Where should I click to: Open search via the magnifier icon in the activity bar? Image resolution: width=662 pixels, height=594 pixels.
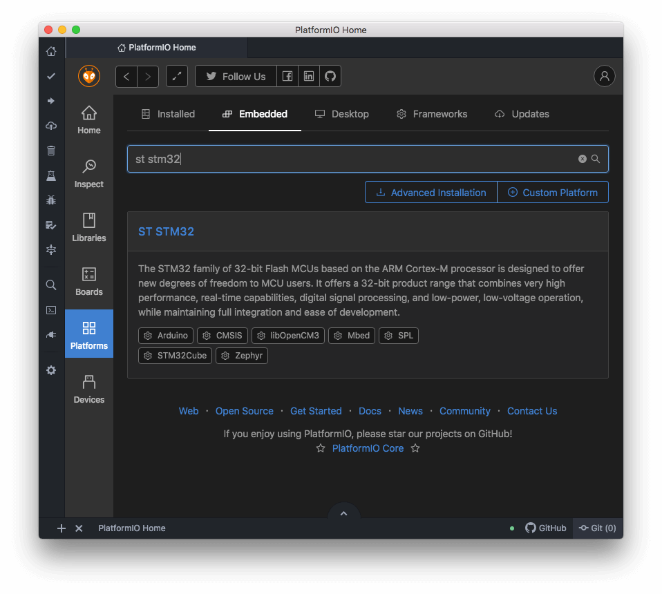coord(51,285)
